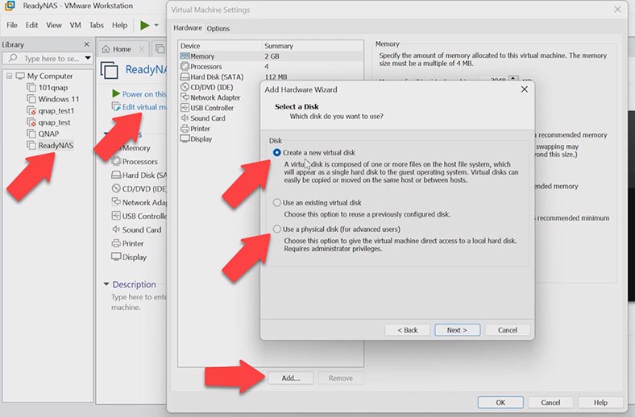Click the green Power On play button in toolbar
635x417 pixels.
[144, 25]
